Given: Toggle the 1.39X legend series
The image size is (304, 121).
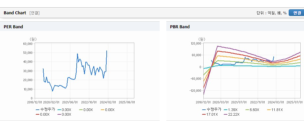Looking at the screenshot, I should pyautogui.click(x=231, y=110).
